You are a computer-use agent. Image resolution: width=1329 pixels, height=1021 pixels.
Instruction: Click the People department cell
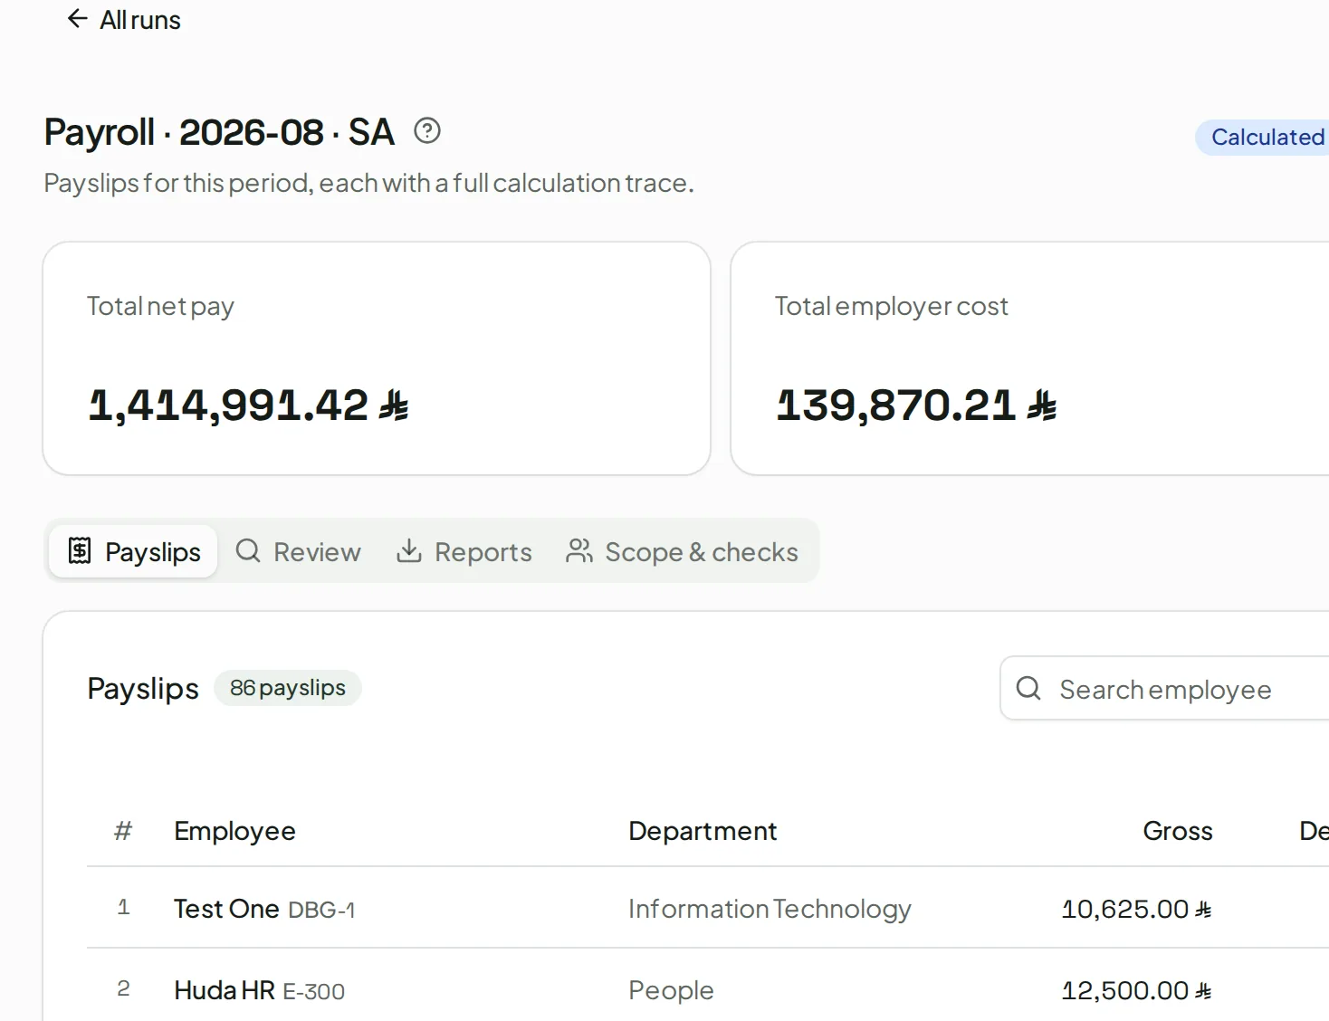671,990
